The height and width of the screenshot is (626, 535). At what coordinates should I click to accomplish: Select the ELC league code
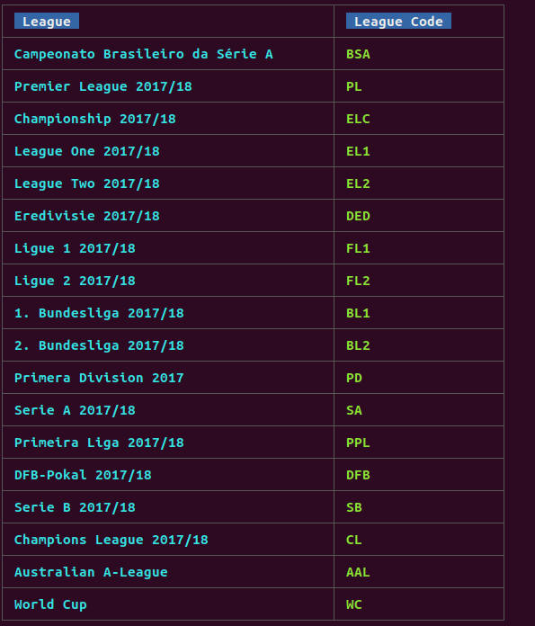click(x=358, y=119)
